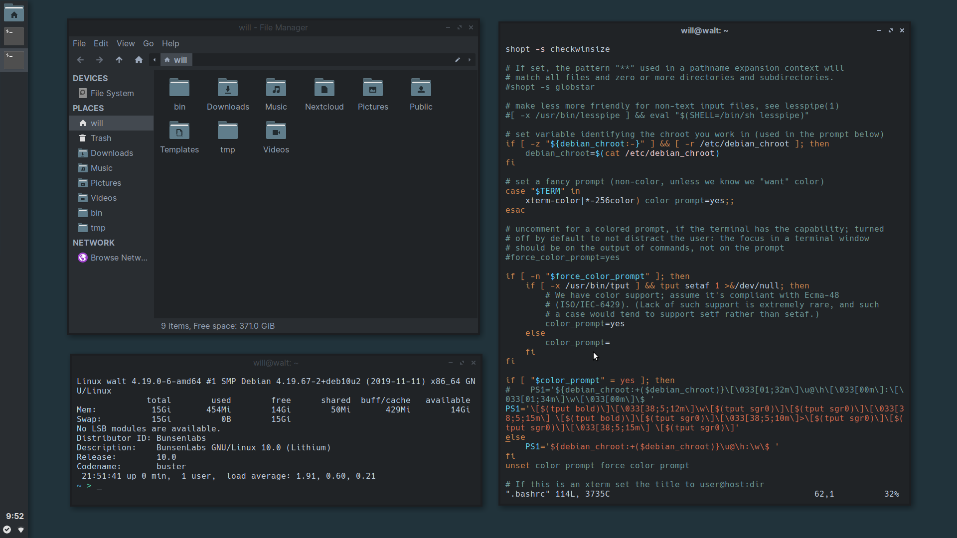Open the Nextcloud folder
The width and height of the screenshot is (957, 538).
click(324, 89)
